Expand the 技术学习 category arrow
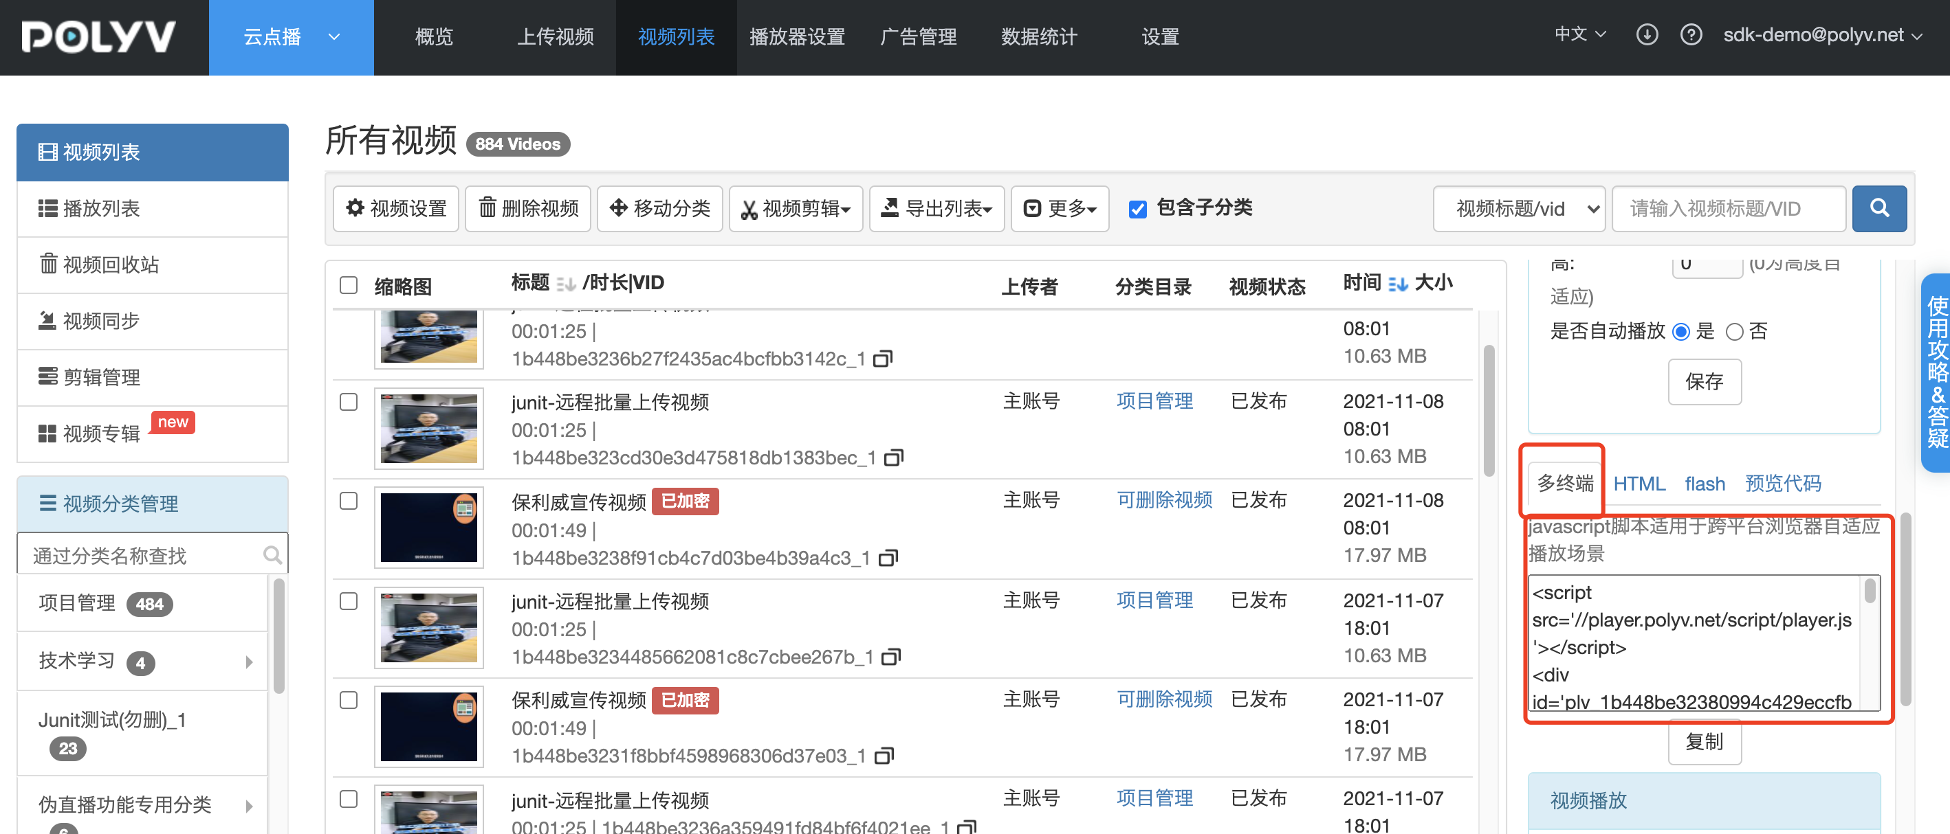Viewport: 1950px width, 834px height. pyautogui.click(x=249, y=662)
